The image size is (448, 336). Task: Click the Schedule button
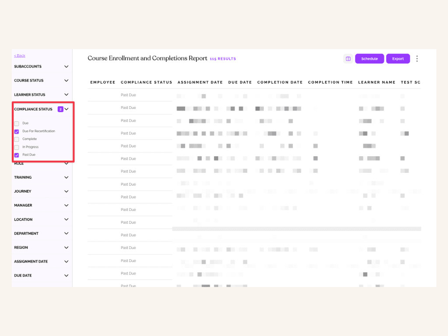[x=369, y=59]
